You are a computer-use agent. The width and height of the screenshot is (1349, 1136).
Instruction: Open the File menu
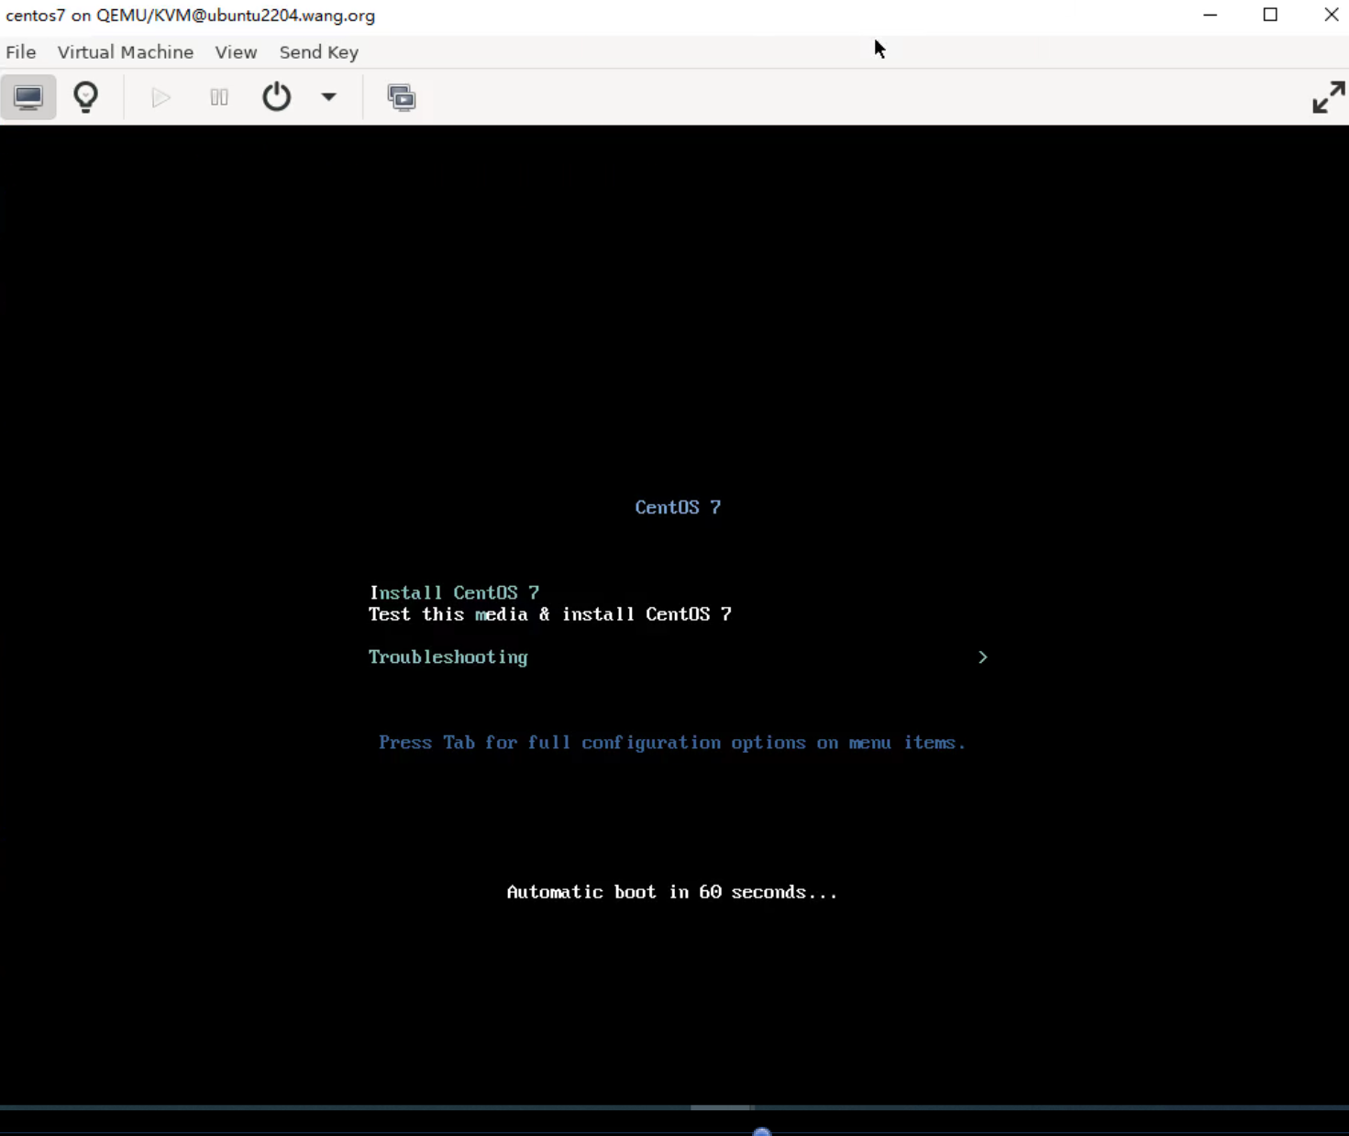coord(21,52)
